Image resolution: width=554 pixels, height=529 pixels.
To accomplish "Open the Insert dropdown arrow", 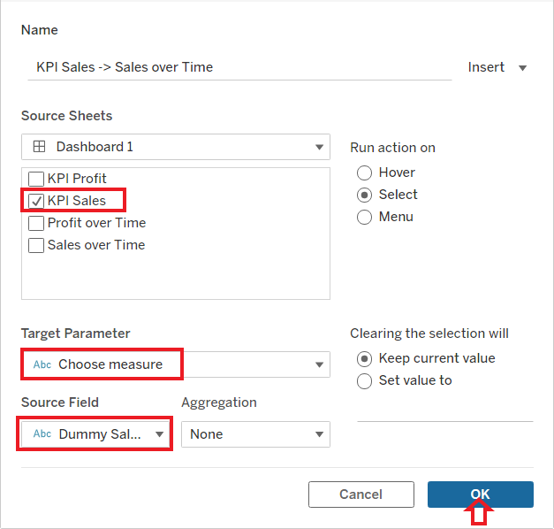I will coord(522,67).
